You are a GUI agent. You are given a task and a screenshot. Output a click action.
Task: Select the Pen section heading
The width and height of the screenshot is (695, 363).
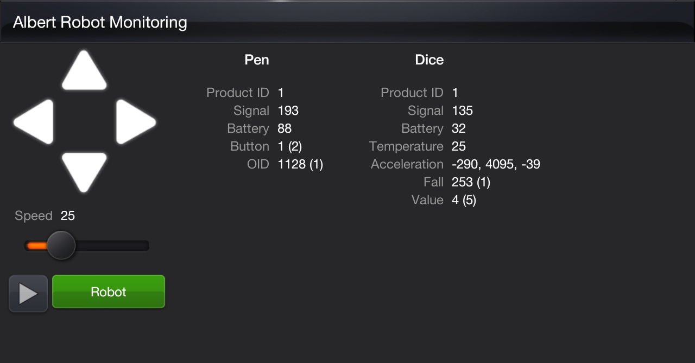coord(257,60)
